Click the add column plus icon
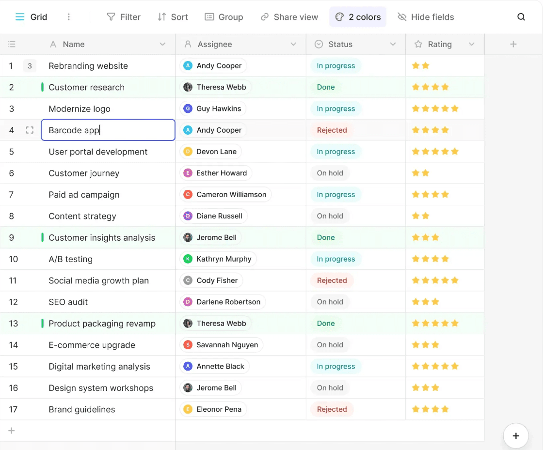 pyautogui.click(x=513, y=44)
